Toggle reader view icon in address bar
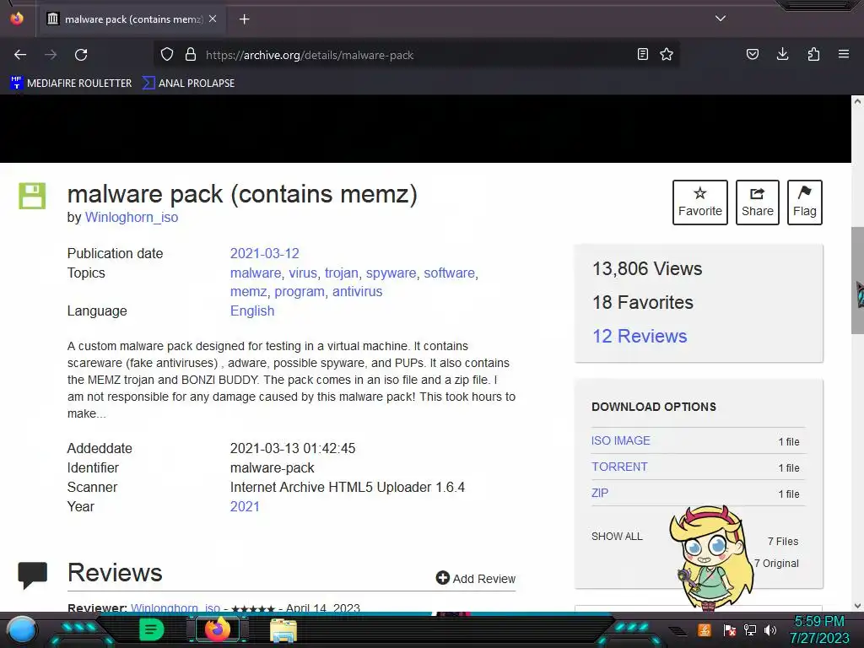The image size is (864, 648). point(642,55)
